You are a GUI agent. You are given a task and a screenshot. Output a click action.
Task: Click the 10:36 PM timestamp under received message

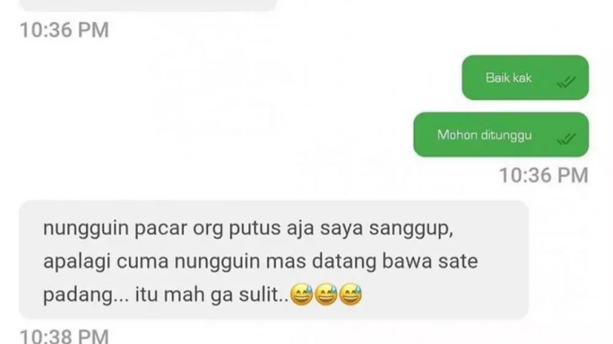(64, 30)
